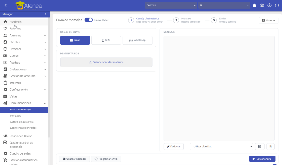Image resolution: width=282 pixels, height=165 pixels.
Task: Click the Cuadro de aulas gear icon
Action: pos(5,153)
